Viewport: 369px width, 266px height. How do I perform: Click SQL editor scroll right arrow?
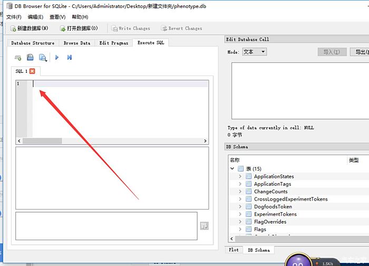click(x=205, y=141)
